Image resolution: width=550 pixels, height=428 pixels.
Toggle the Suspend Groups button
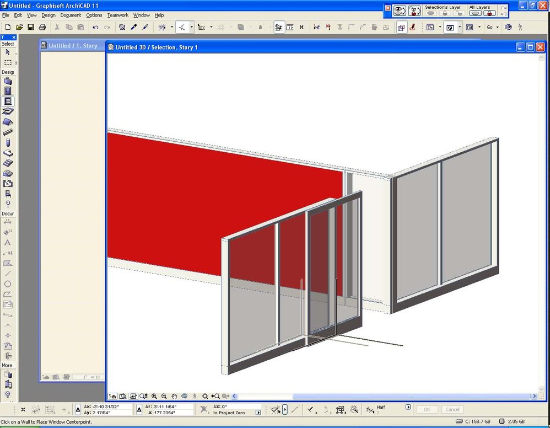[x=401, y=27]
